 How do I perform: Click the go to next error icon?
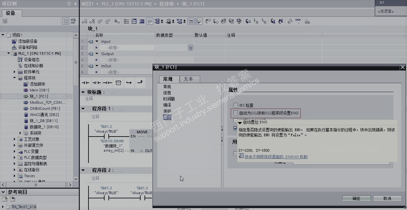(x=215, y=21)
